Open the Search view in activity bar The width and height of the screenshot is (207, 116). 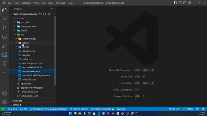(4, 19)
